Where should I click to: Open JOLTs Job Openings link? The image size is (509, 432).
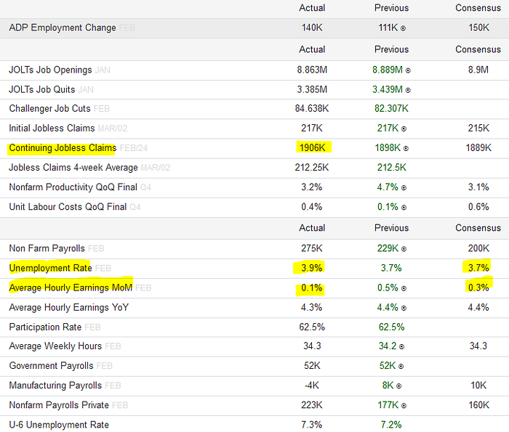click(50, 70)
